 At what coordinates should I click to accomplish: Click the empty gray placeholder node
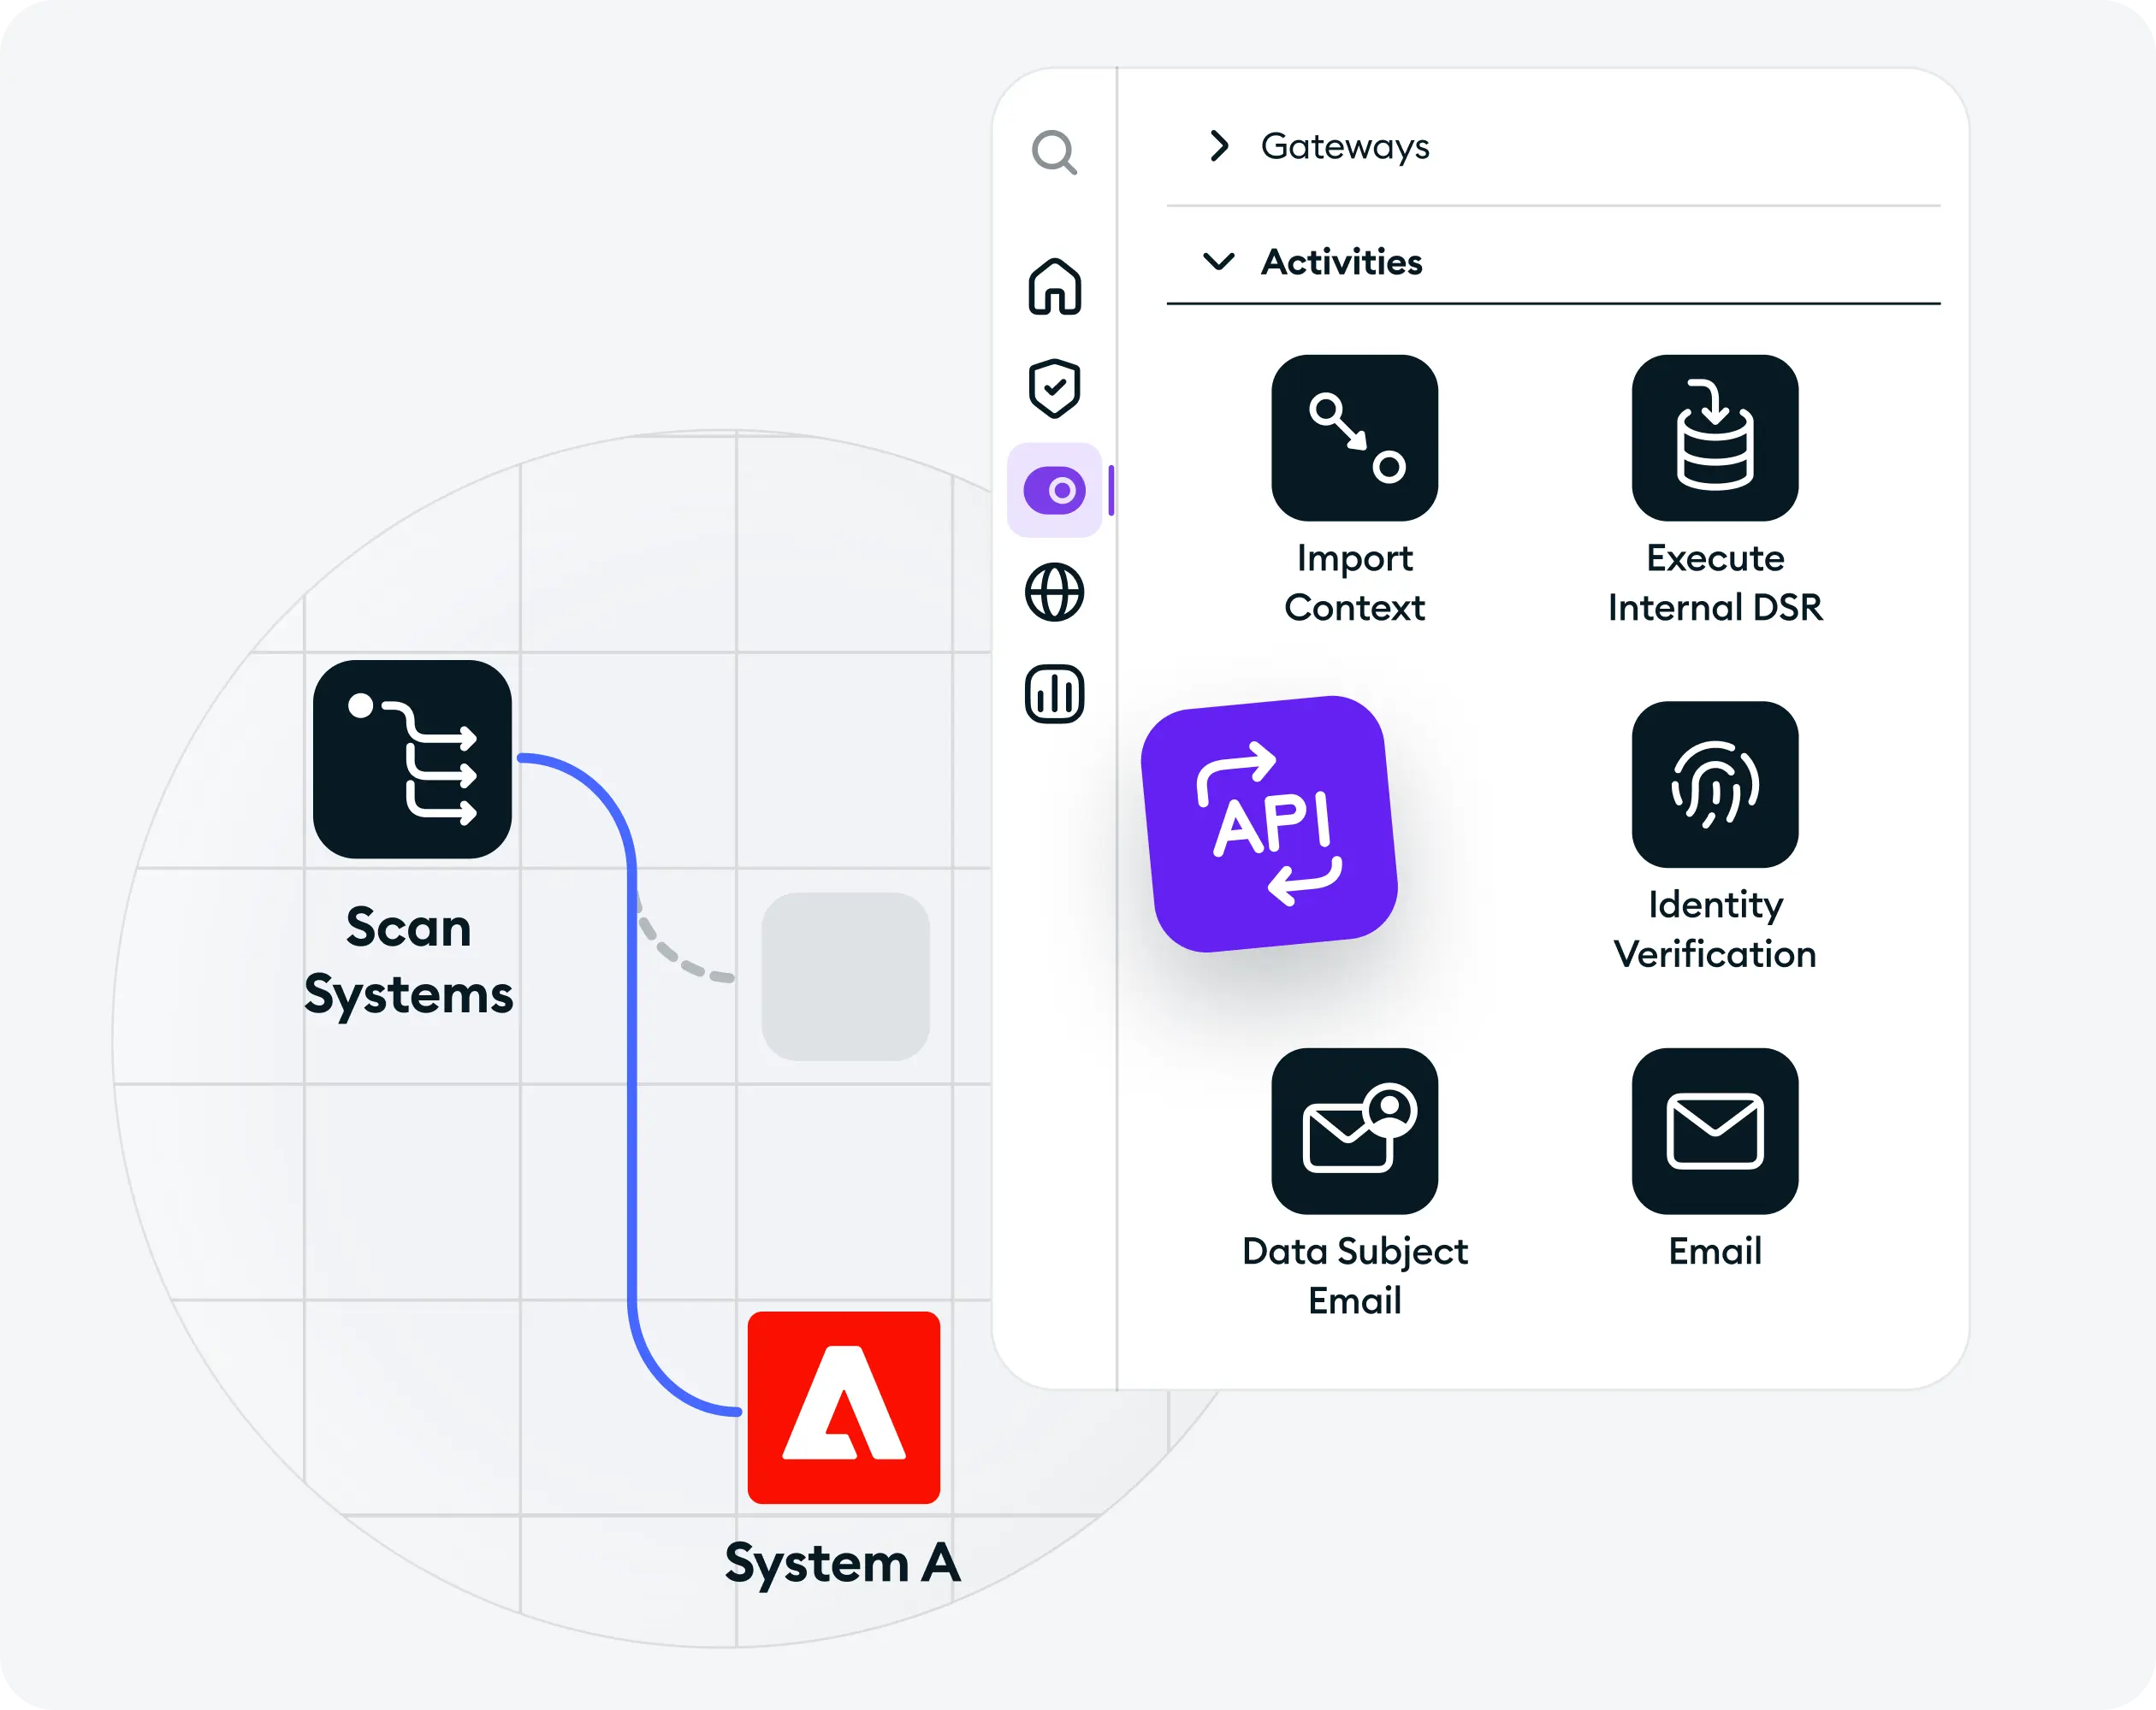tap(845, 976)
